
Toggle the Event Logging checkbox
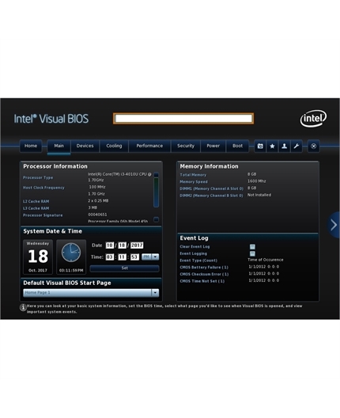252,253
